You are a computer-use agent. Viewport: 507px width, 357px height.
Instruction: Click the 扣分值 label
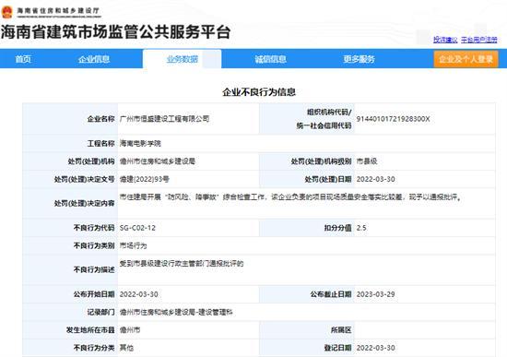[x=338, y=228]
